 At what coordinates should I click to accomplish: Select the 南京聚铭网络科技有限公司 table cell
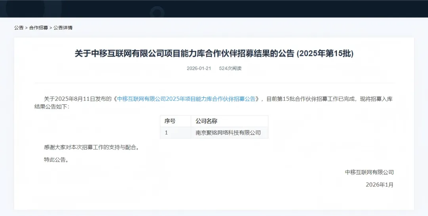228,133
